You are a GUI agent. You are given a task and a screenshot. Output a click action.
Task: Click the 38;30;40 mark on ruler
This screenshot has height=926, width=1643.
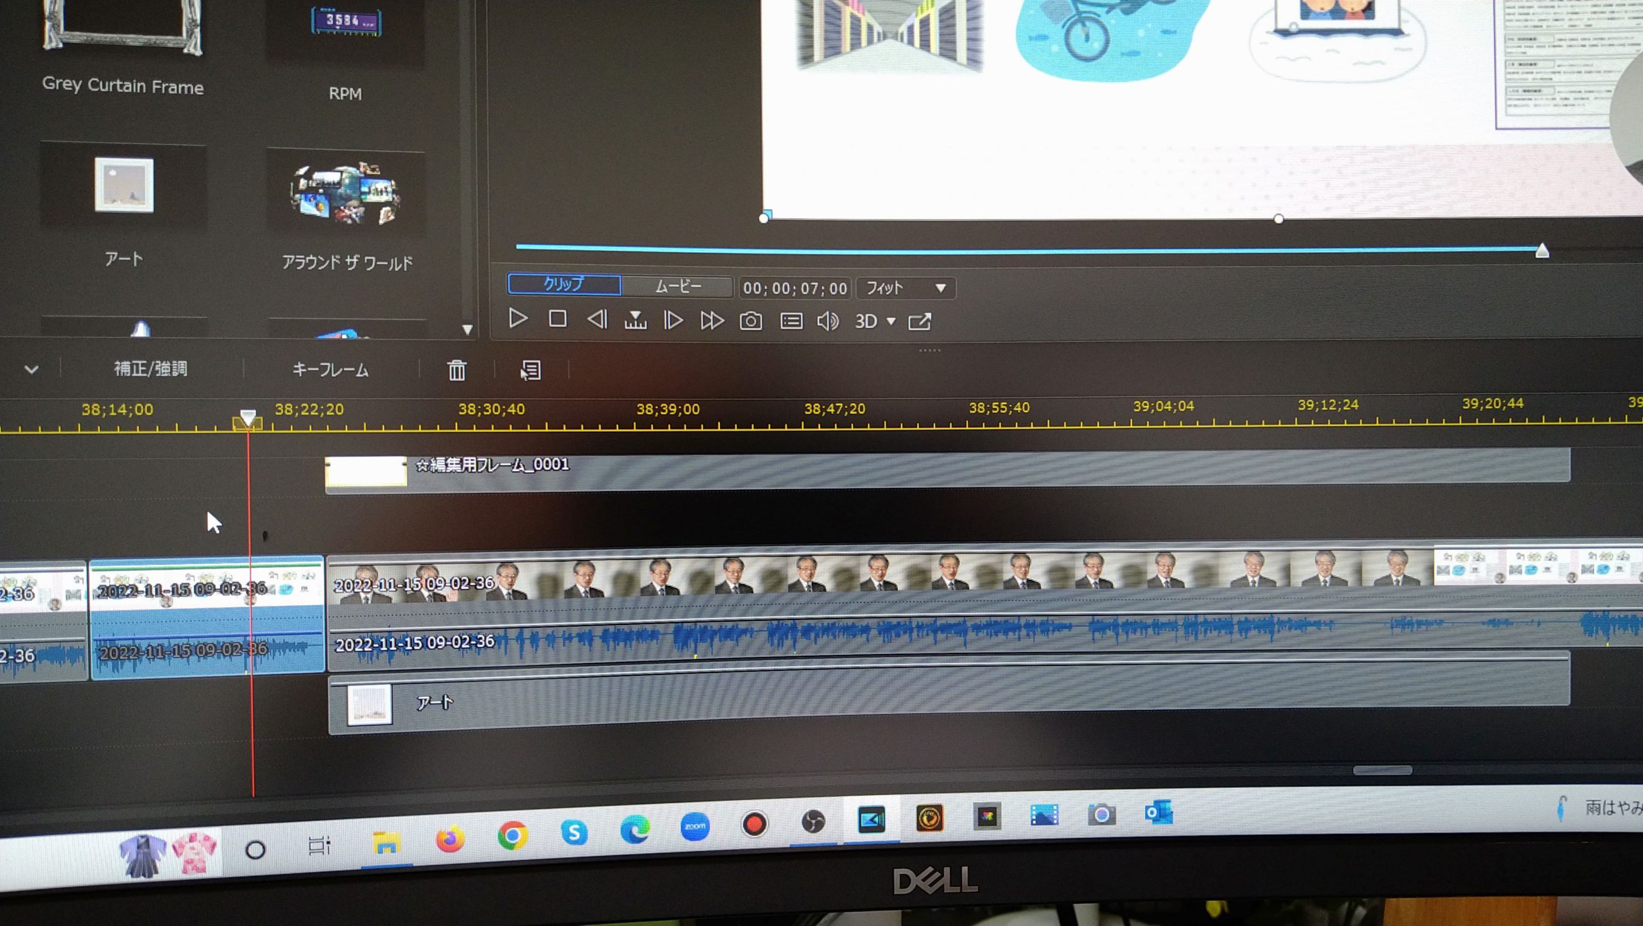(x=491, y=409)
